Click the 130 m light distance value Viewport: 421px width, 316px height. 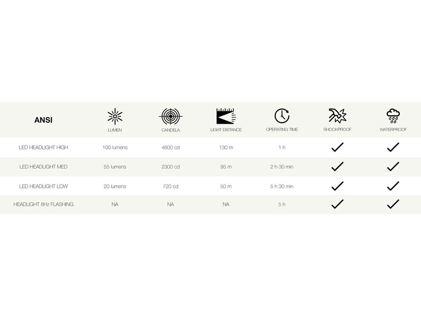(226, 147)
